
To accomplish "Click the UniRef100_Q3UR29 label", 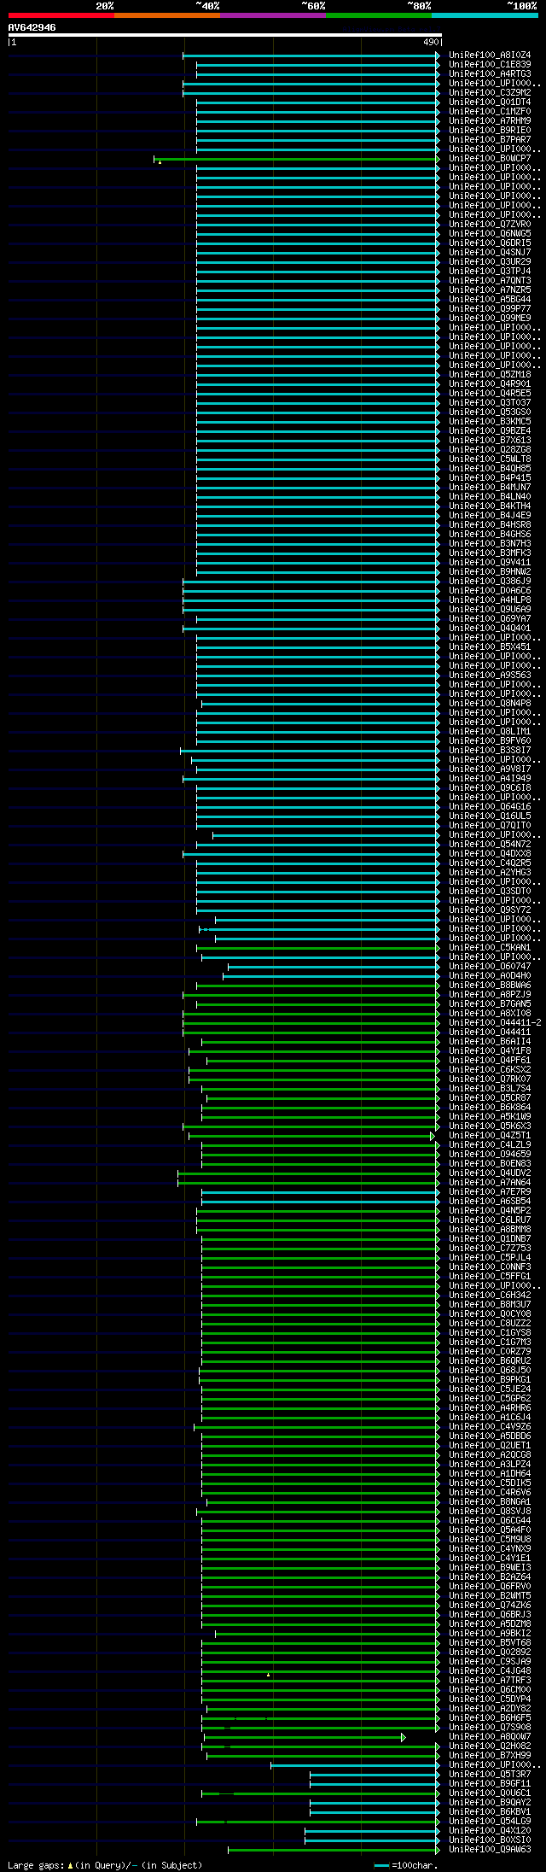I will [490, 262].
